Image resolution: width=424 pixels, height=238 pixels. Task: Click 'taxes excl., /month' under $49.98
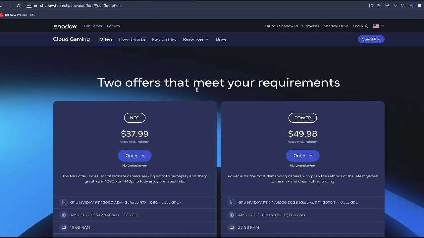pyautogui.click(x=302, y=142)
